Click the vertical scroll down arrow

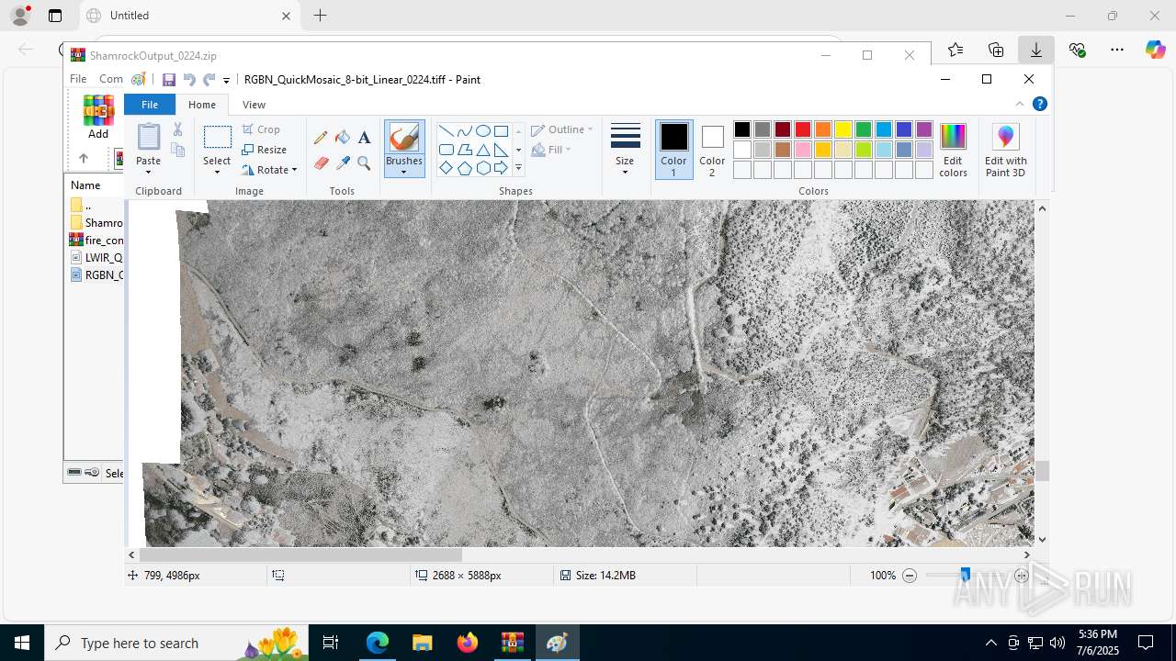1042,540
